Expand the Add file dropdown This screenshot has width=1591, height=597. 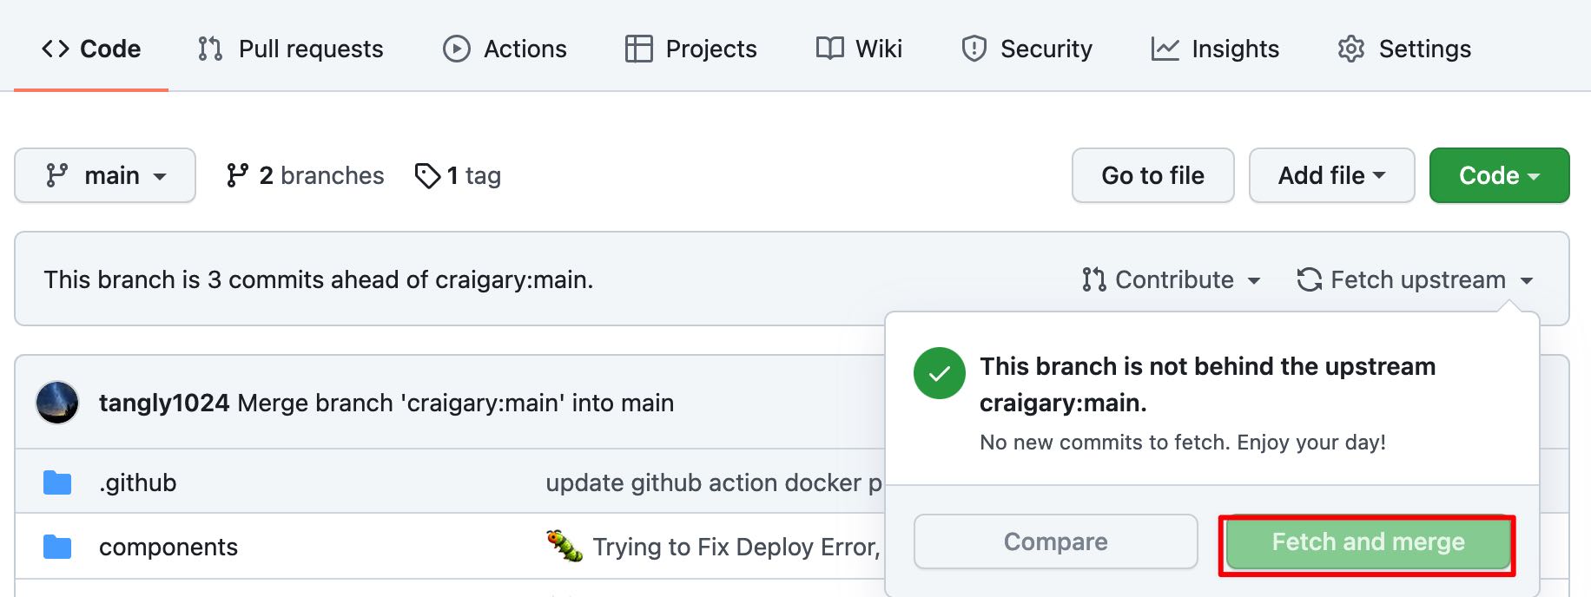pyautogui.click(x=1331, y=175)
